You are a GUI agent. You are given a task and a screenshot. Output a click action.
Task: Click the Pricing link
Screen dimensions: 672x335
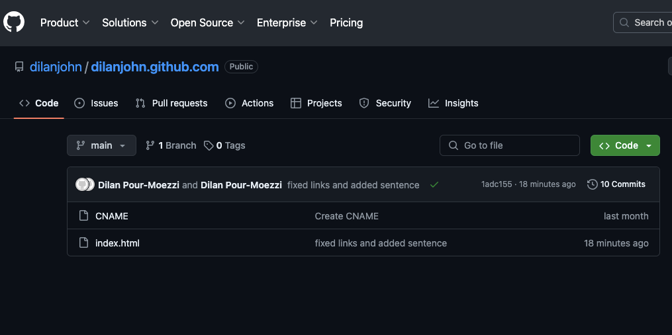346,22
